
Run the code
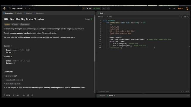pos(89,9)
